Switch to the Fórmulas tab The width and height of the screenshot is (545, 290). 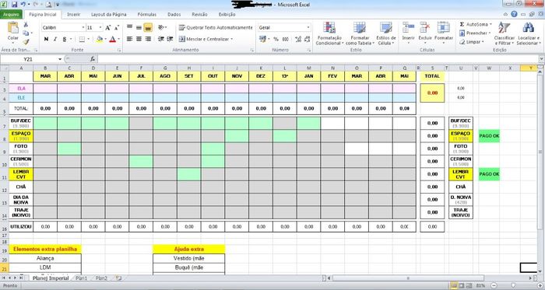click(147, 15)
